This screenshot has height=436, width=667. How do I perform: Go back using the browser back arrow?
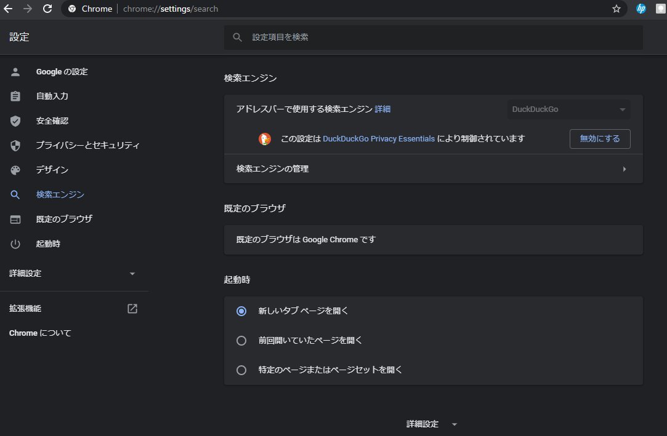pos(8,9)
